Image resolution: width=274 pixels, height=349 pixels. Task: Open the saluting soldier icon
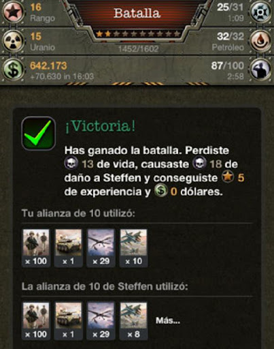click(261, 70)
